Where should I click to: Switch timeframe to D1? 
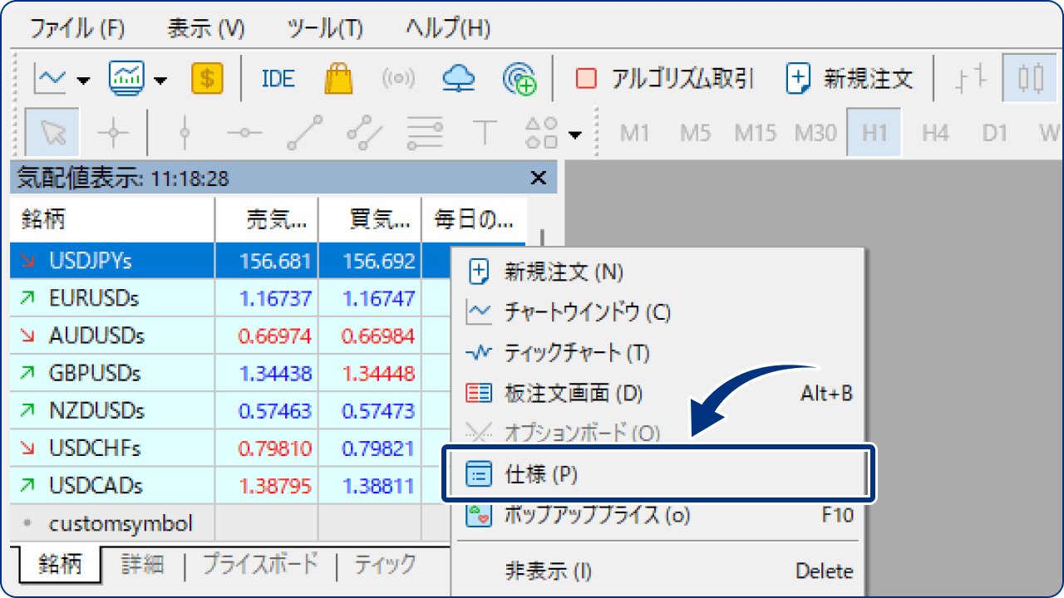995,132
